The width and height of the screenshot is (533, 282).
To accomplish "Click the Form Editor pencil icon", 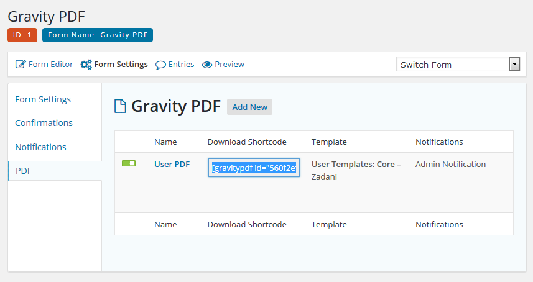I will coord(21,64).
